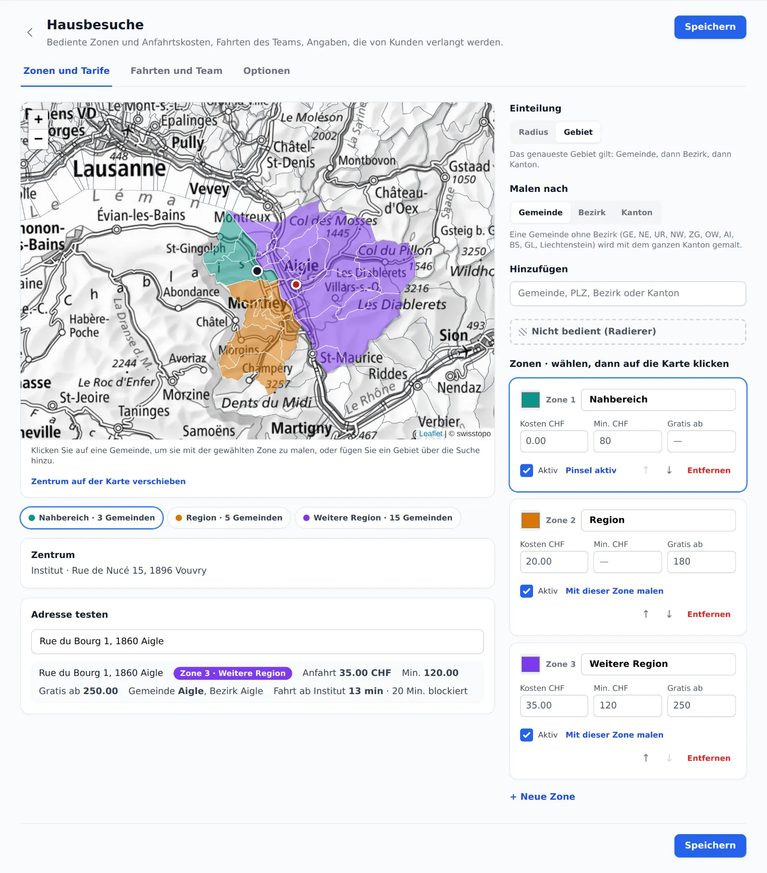Paint by Gemeinde
Image resolution: width=767 pixels, height=873 pixels.
pyautogui.click(x=540, y=212)
